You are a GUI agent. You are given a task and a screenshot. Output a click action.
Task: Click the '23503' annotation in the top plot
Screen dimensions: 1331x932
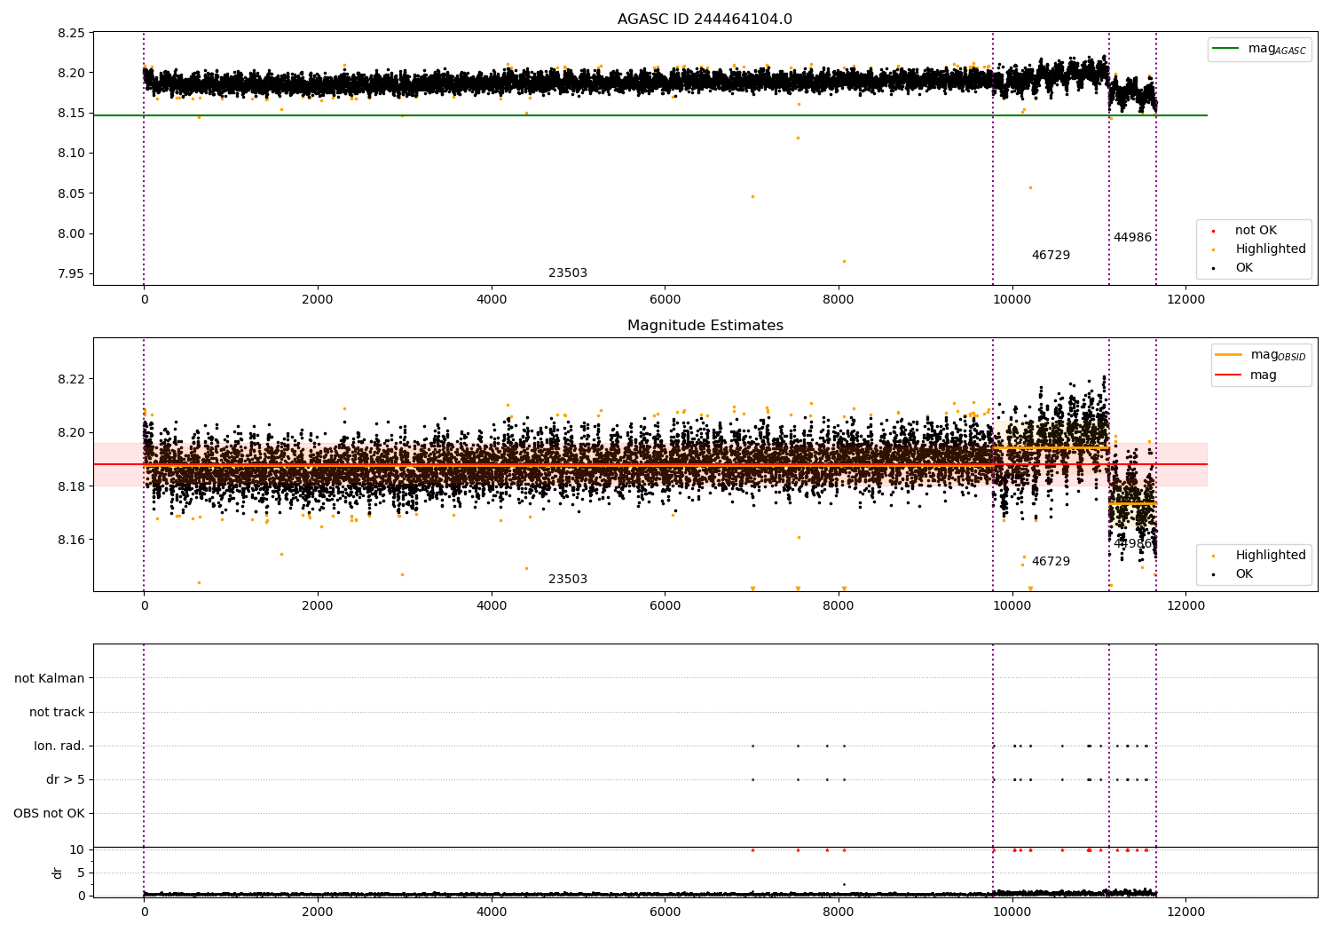tap(568, 273)
